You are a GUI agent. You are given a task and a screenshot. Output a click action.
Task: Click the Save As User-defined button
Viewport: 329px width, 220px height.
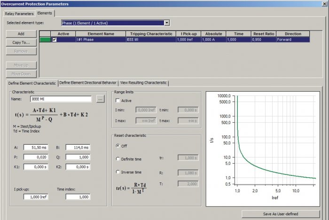[x=281, y=214]
